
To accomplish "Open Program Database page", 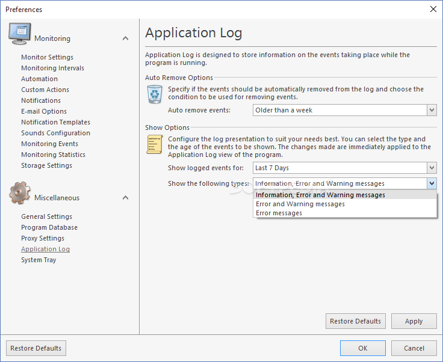I will click(49, 227).
